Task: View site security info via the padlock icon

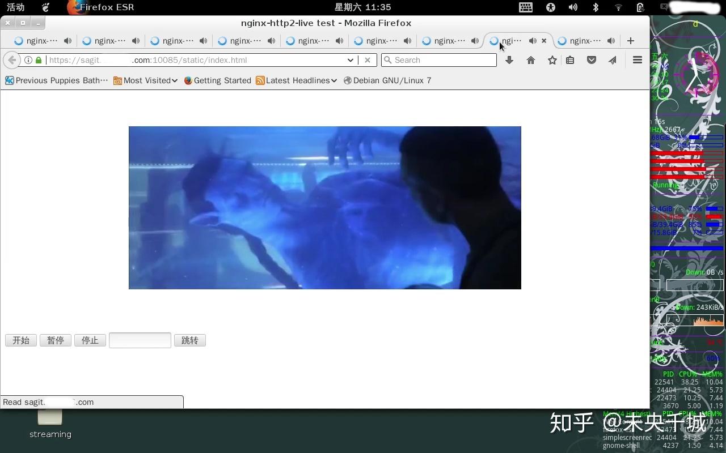Action: coord(39,60)
